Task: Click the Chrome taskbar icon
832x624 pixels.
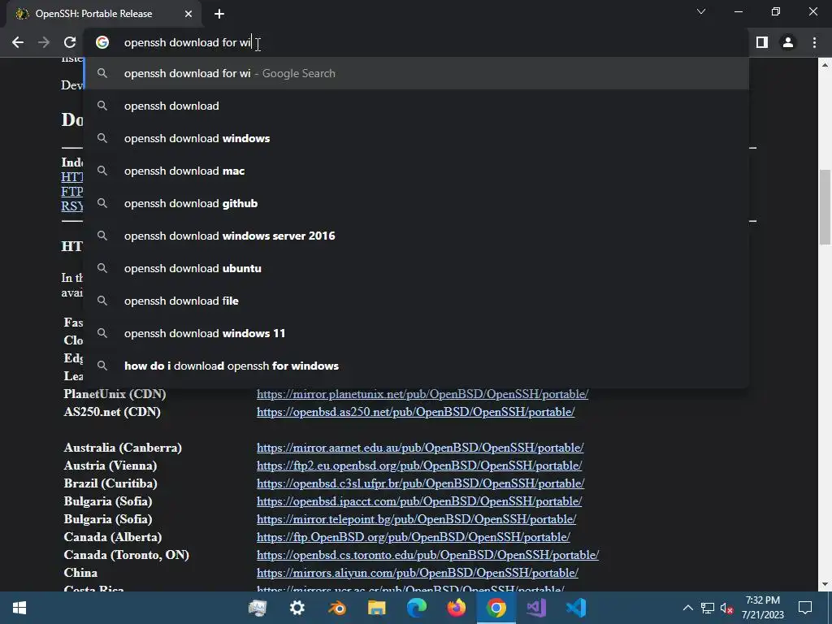Action: point(496,608)
